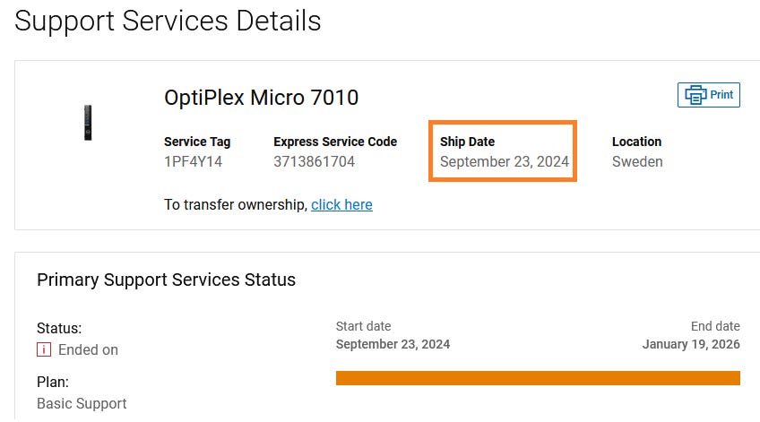
Task: Click the OptiPlex Micro 7010 product title
Action: tap(261, 98)
